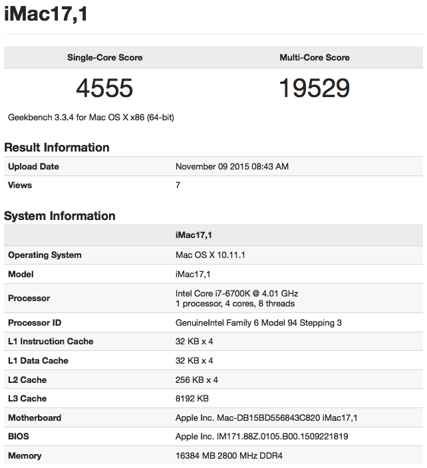The height and width of the screenshot is (468, 427).
Task: Select GenuineIntel Family 6 Model 94 value
Action: point(259,322)
